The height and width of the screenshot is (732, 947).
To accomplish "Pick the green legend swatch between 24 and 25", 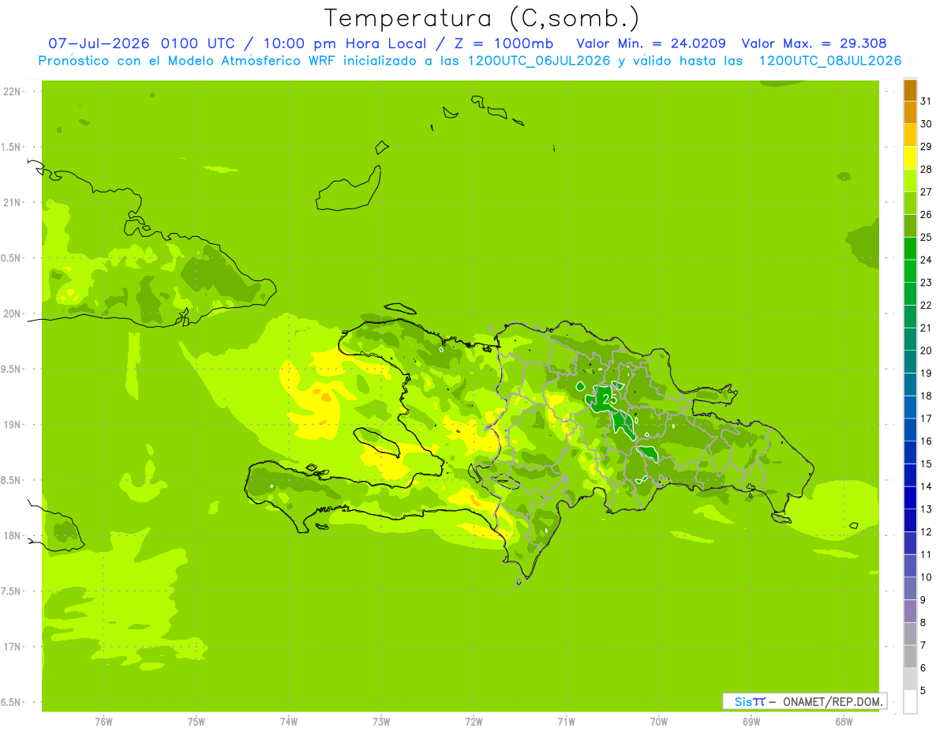I will coord(910,248).
